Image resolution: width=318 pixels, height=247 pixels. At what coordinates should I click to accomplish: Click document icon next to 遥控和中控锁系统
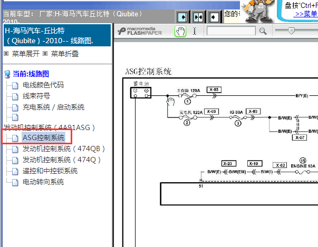[x=15, y=172]
